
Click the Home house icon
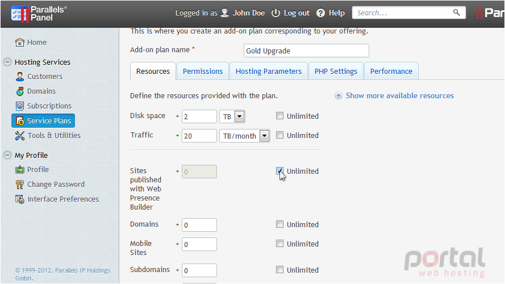[20, 42]
